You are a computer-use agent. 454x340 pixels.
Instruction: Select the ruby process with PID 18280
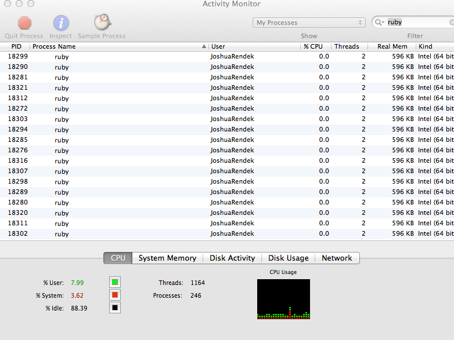point(227,202)
